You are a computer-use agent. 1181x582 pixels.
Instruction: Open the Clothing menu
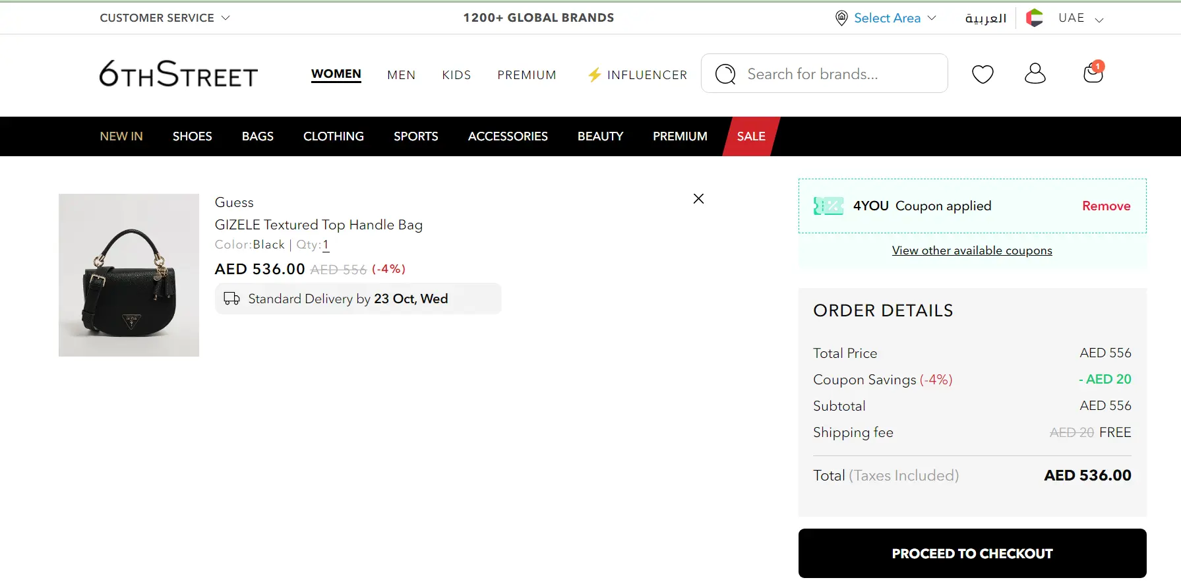[x=334, y=136]
